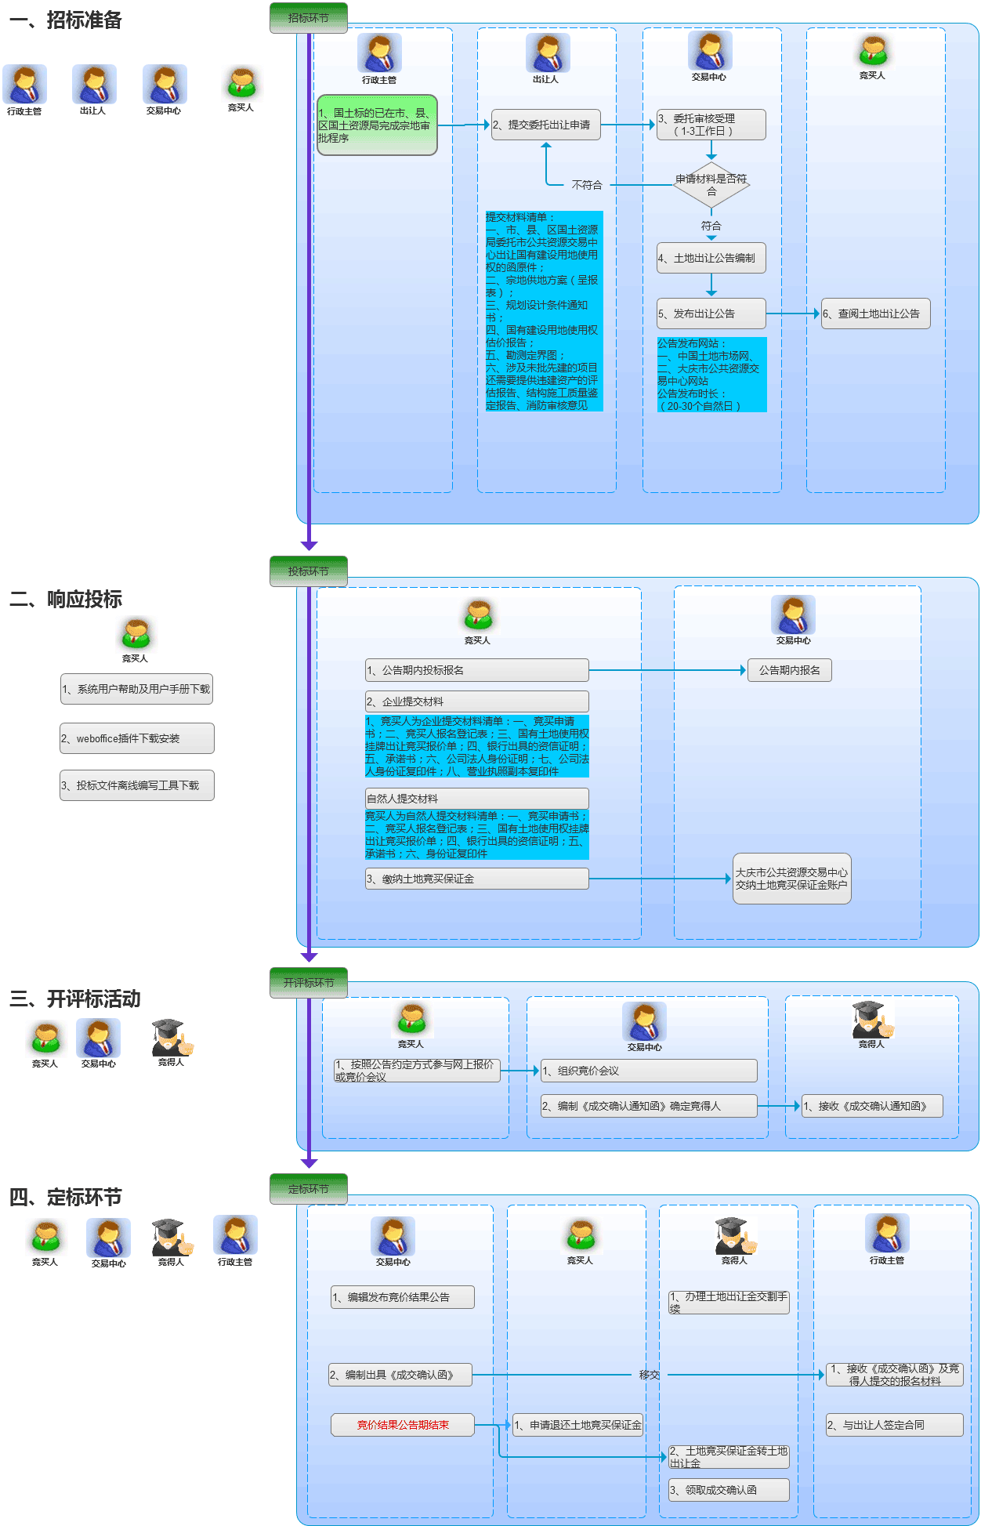Select the 交易中心 icon below 开评标活动 heading
The width and height of the screenshot is (981, 1526).
[98, 1038]
